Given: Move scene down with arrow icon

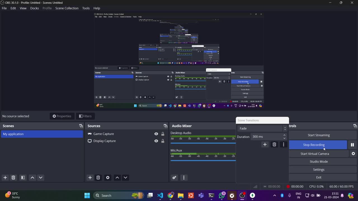Looking at the screenshot, I should point(41,178).
